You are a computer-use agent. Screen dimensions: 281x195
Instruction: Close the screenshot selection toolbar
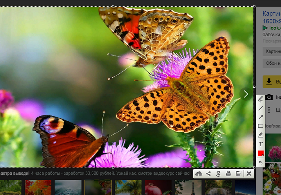coord(248,174)
